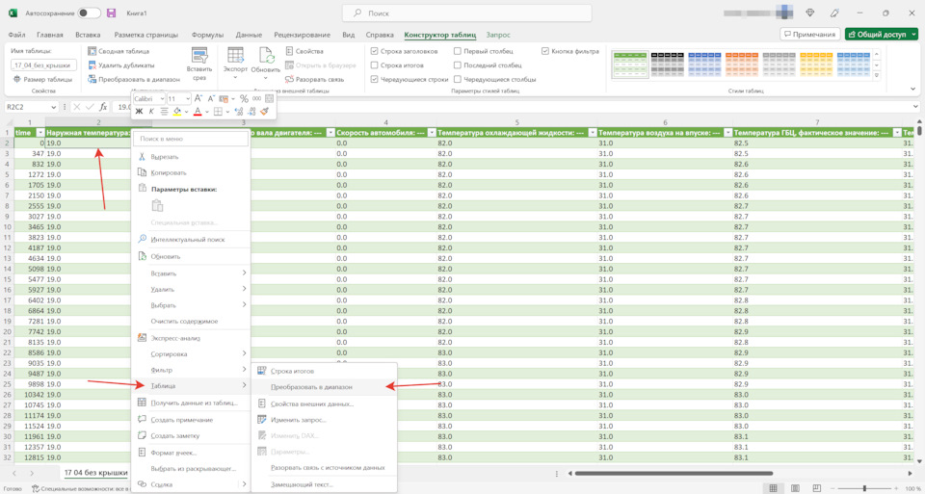Viewport: 925px width, 494px height.
Task: Open the Формулы ribbon tab
Action: pos(207,35)
